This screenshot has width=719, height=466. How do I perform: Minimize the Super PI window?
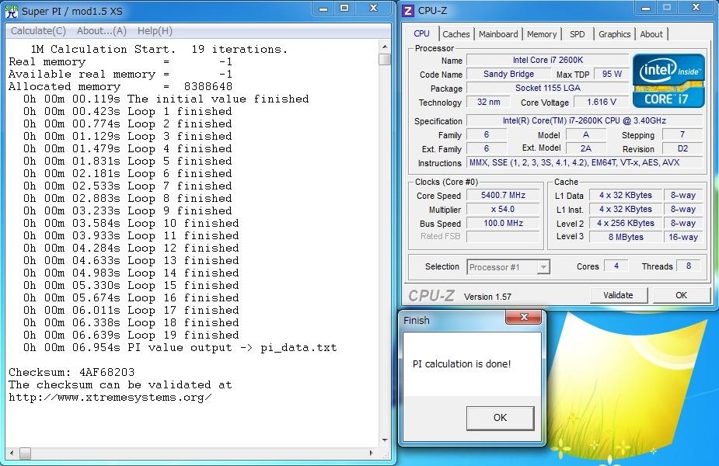(x=323, y=9)
